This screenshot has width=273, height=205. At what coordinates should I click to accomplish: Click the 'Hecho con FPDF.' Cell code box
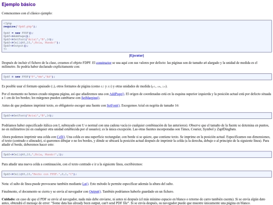[136, 174]
